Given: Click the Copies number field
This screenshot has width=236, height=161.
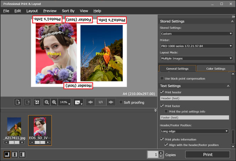Looking at the screenshot, I should click(x=153, y=155).
